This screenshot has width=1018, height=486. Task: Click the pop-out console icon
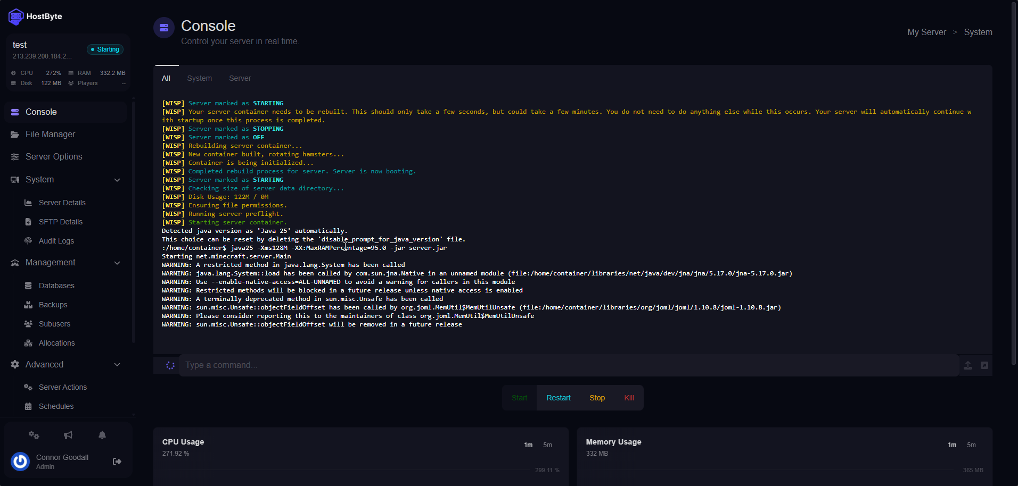984,365
